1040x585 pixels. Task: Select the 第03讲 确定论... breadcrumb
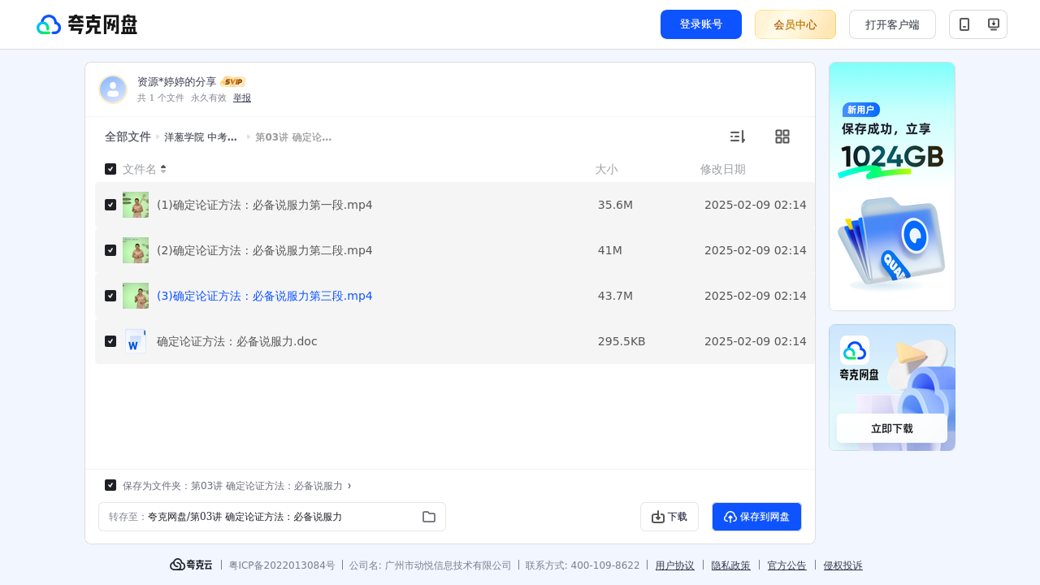pos(293,137)
